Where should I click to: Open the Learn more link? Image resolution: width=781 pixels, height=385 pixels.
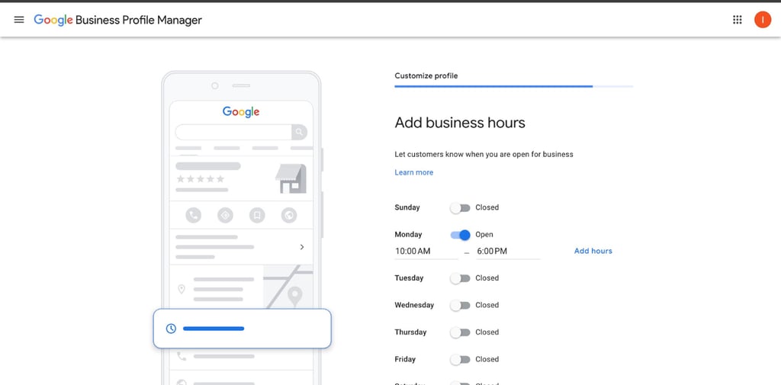click(x=414, y=172)
